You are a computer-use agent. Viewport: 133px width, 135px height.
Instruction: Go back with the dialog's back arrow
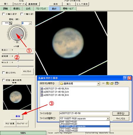click(103, 83)
